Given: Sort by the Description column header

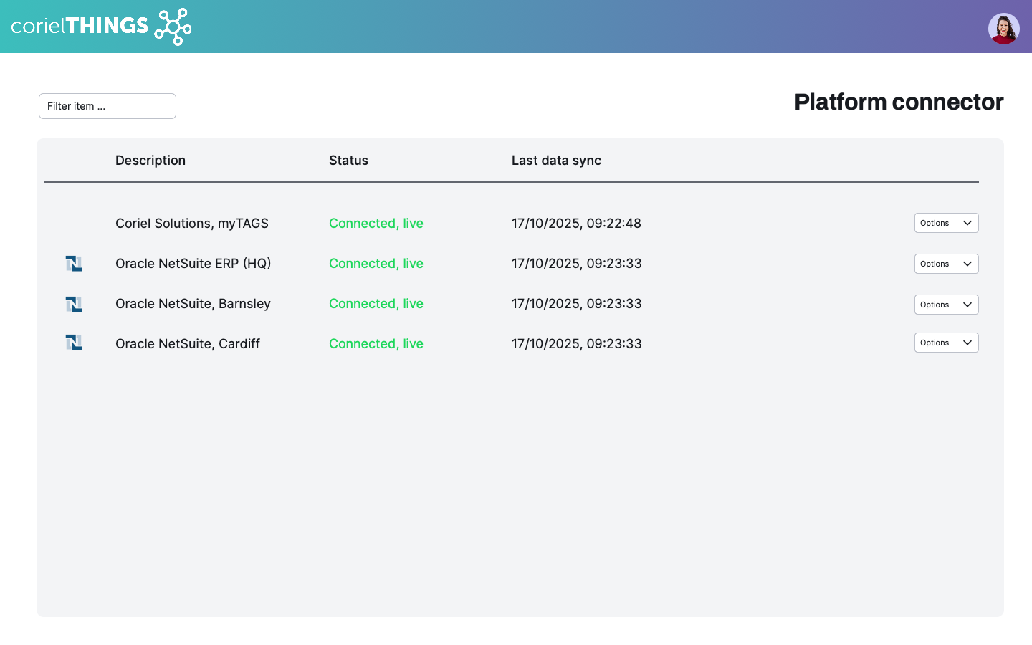Looking at the screenshot, I should coord(150,161).
